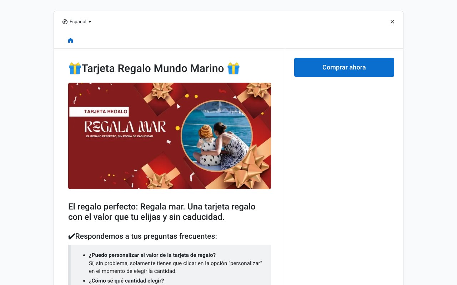Click the gift emoji after Mundo Marino
The image size is (457, 285).
click(x=233, y=68)
